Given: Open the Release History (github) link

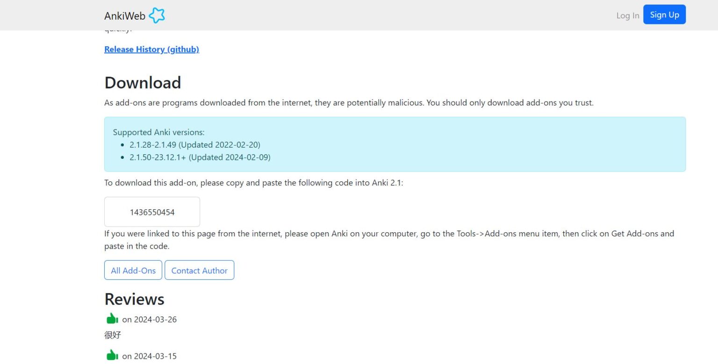Looking at the screenshot, I should point(151,49).
